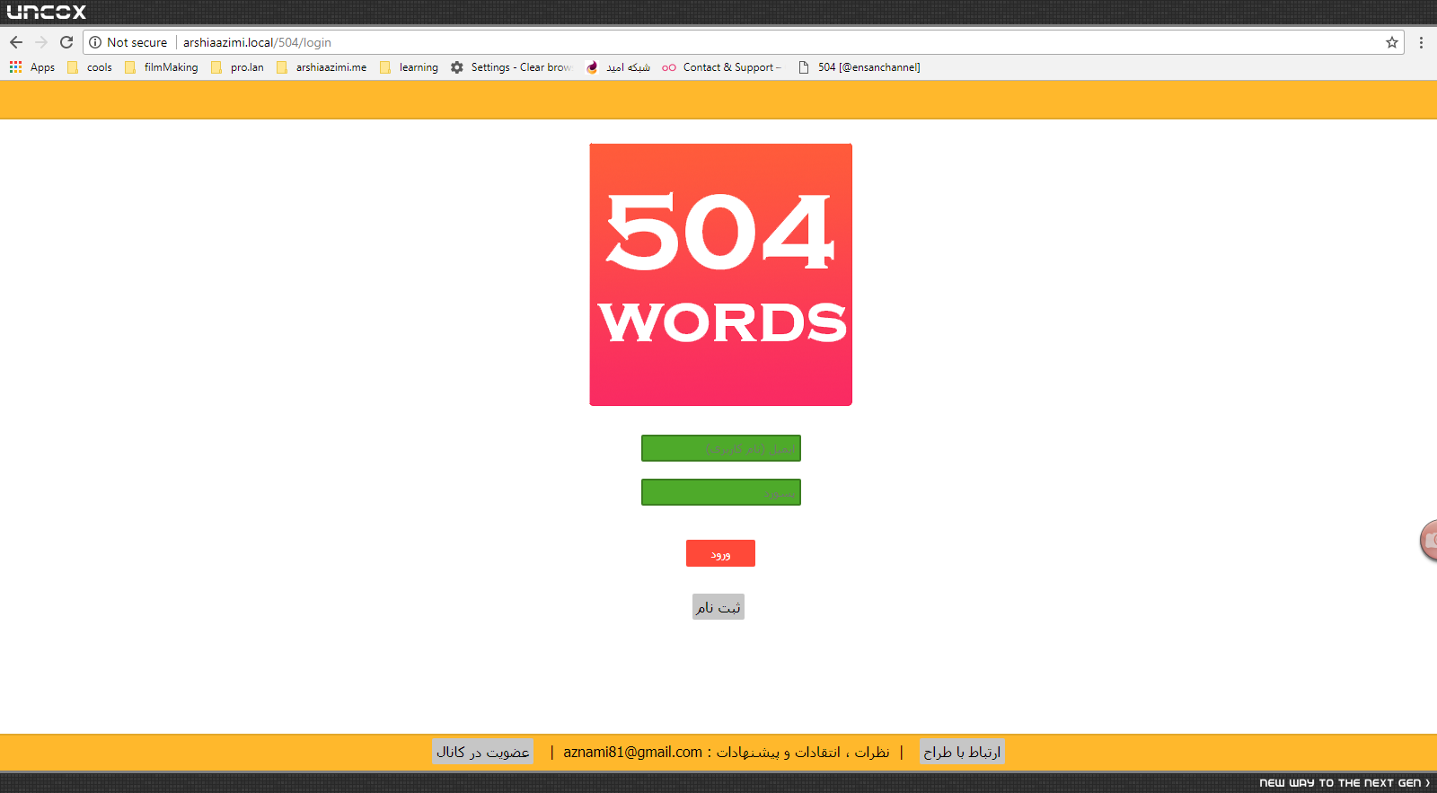Open the Chrome three-dot menu
This screenshot has width=1437, height=793.
point(1421,42)
